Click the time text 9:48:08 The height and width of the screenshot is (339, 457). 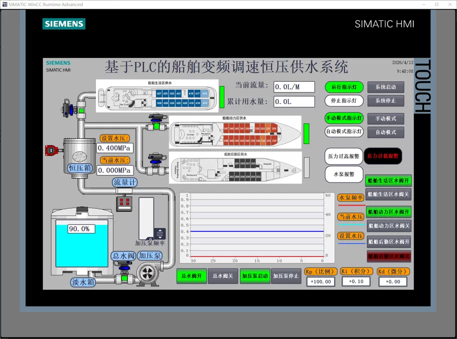405,71
